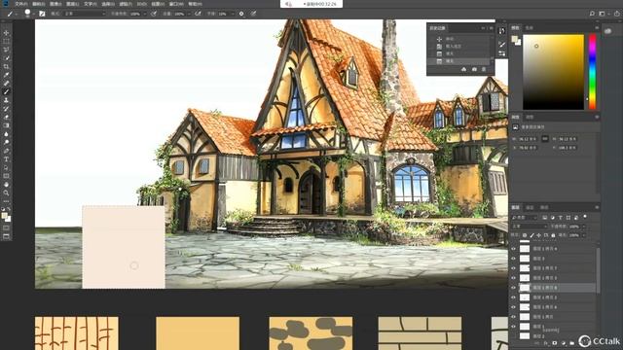This screenshot has height=350, width=623.
Task: Select the Horizontal Type tool
Action: 6,159
